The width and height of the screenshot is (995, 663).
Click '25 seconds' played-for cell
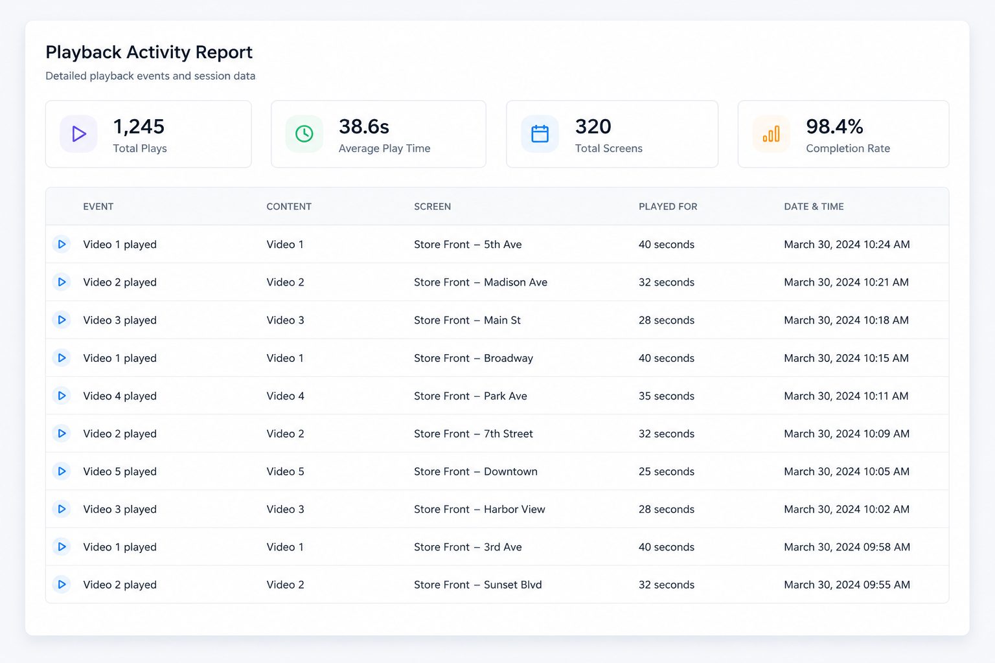pos(667,471)
